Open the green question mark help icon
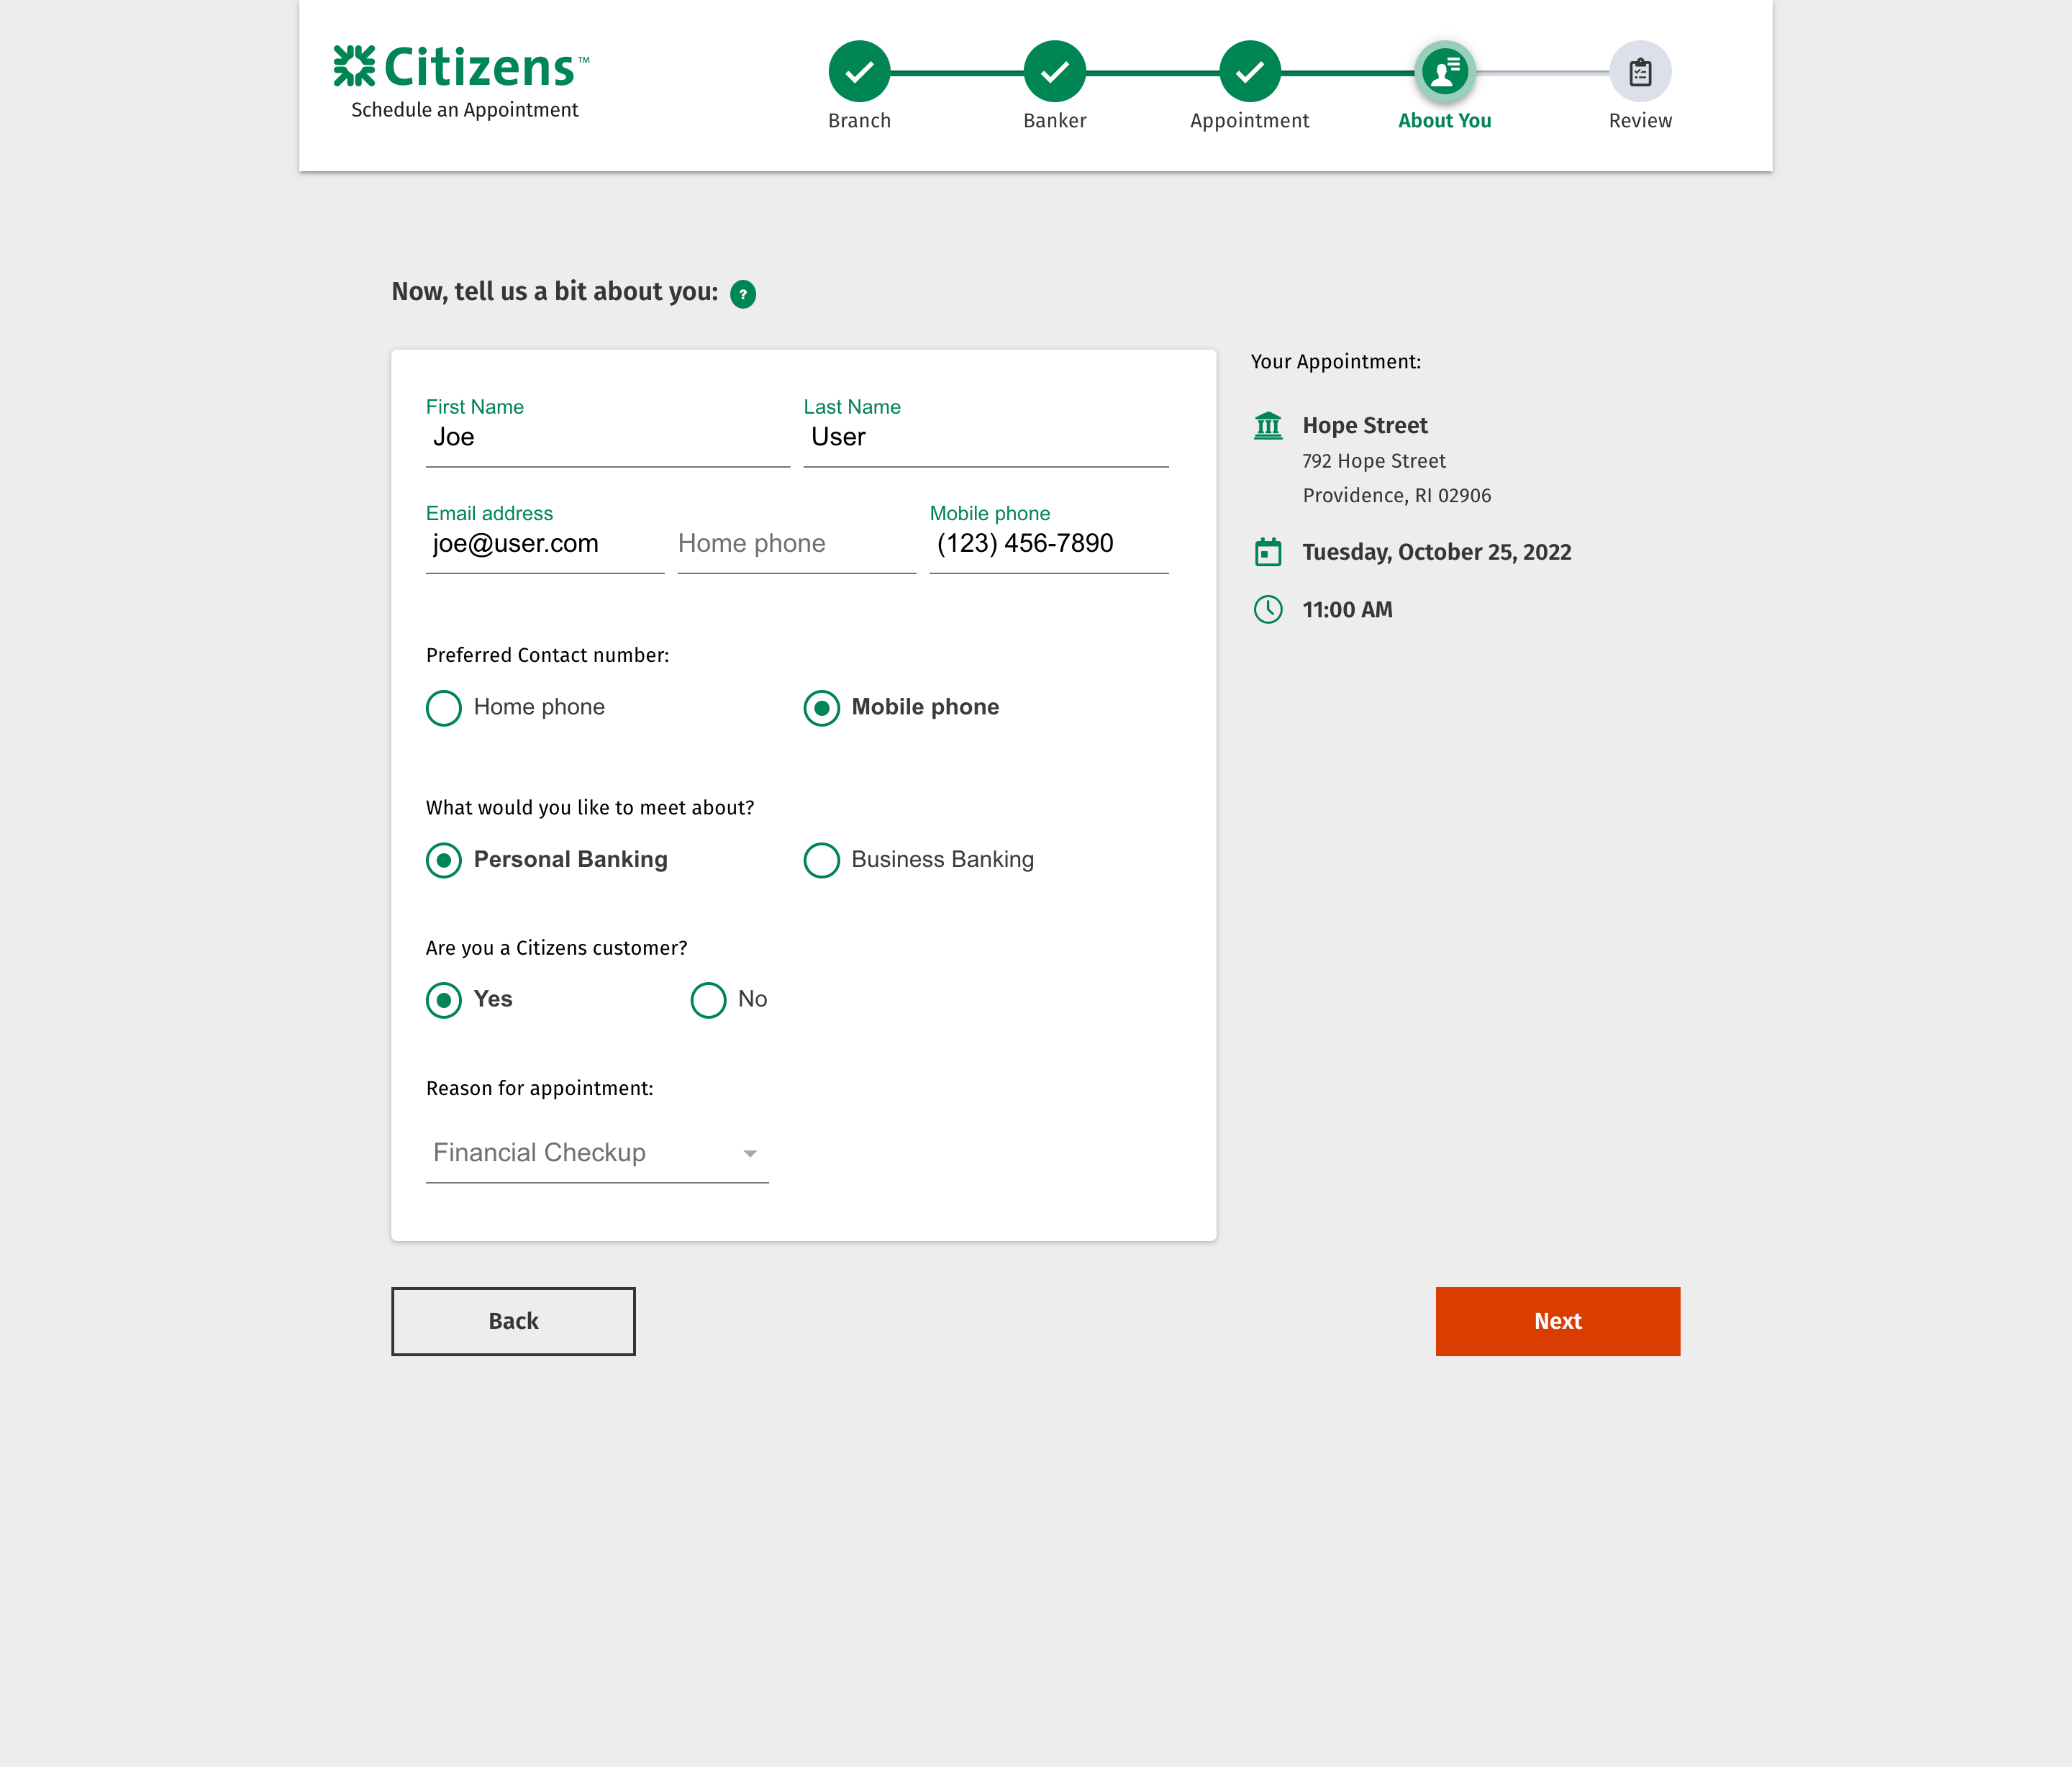This screenshot has width=2072, height=1767. (742, 294)
